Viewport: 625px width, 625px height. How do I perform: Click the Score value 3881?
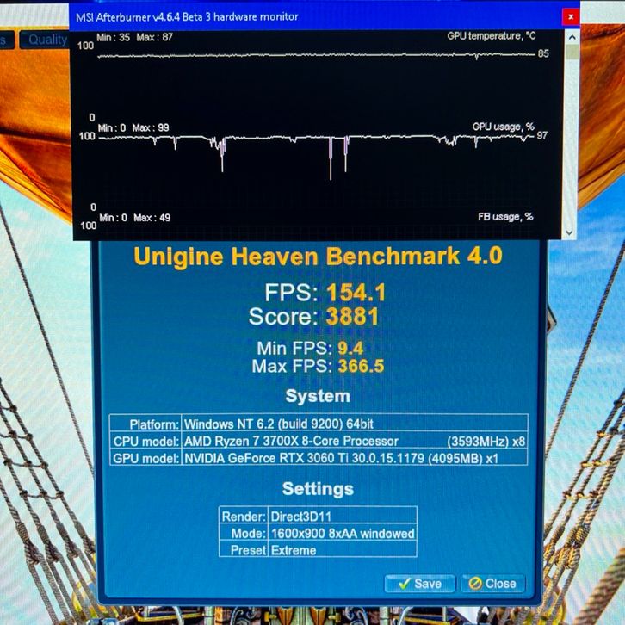coord(352,317)
